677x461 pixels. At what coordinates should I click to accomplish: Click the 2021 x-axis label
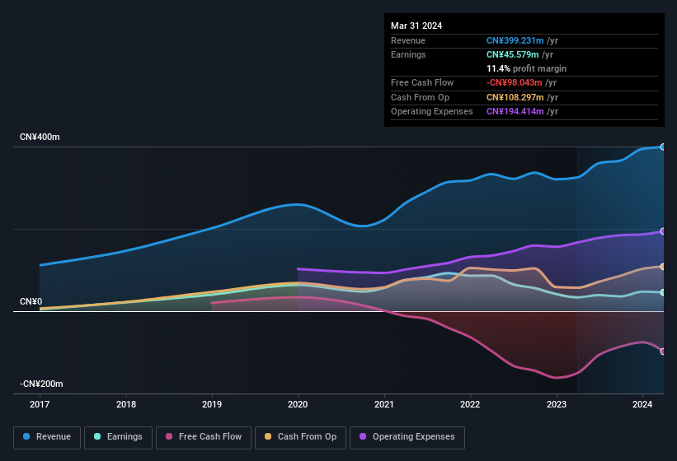pos(383,404)
